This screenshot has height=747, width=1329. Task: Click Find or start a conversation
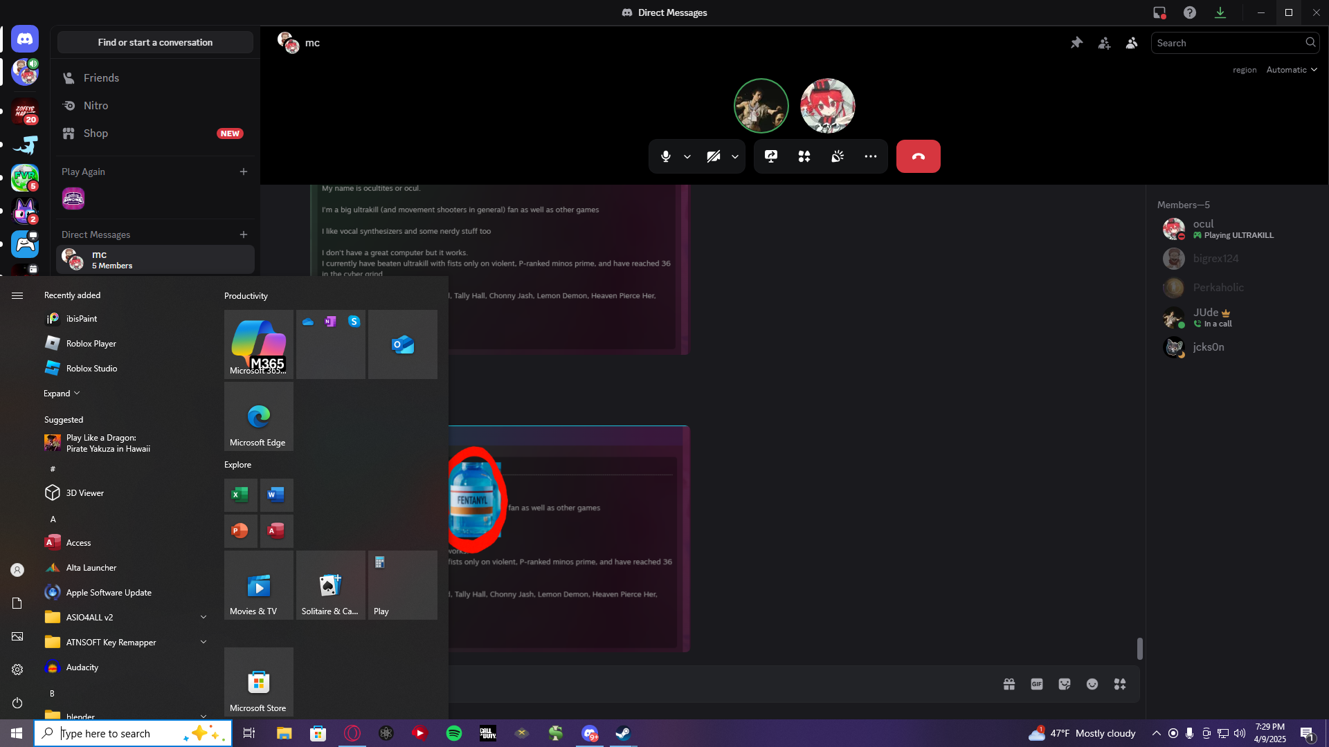click(155, 42)
